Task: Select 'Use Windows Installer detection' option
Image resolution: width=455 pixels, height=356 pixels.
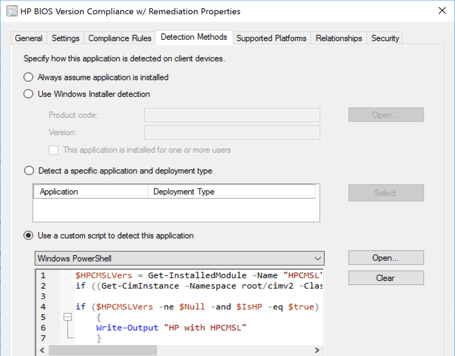Action: point(28,94)
